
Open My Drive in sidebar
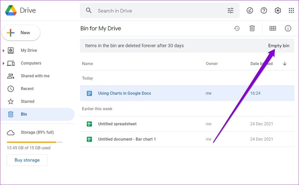click(29, 51)
